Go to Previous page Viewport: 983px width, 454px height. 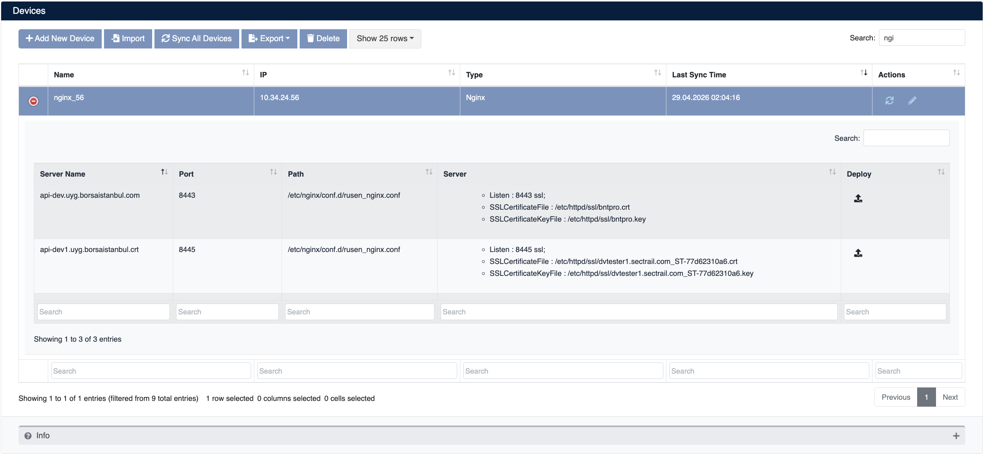pos(896,397)
